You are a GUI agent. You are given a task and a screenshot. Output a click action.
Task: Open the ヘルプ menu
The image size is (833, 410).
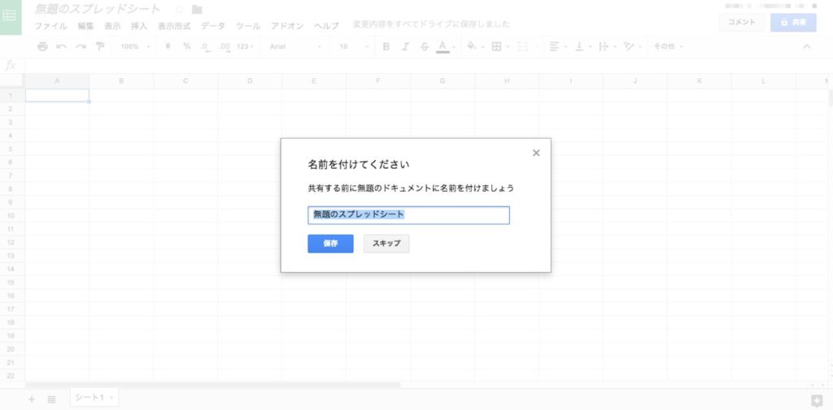tap(326, 25)
